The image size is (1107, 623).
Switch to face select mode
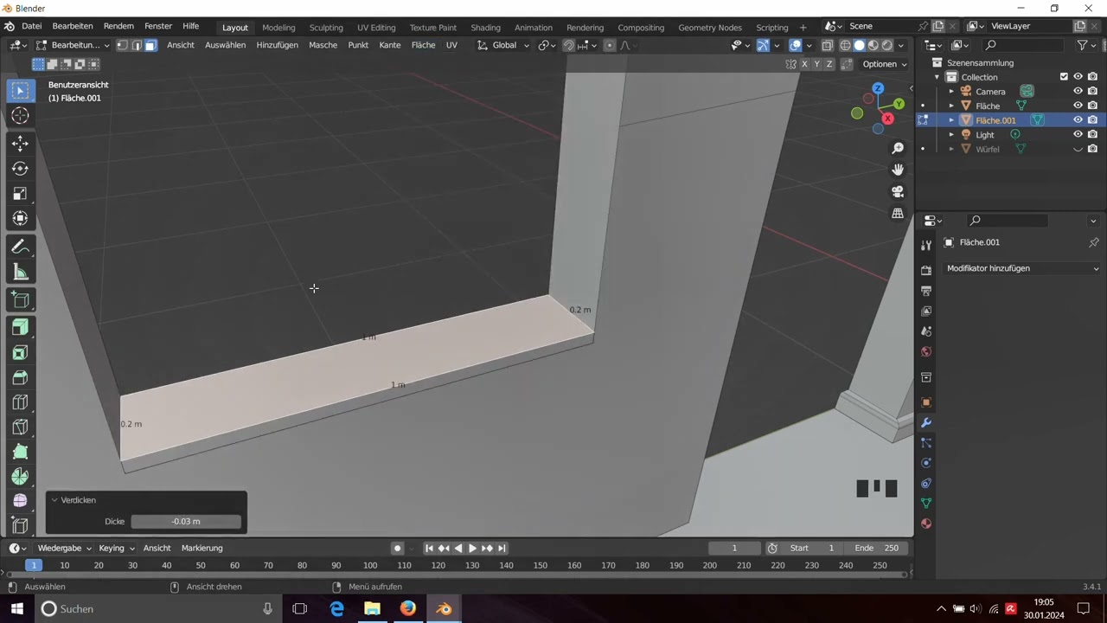tap(150, 45)
